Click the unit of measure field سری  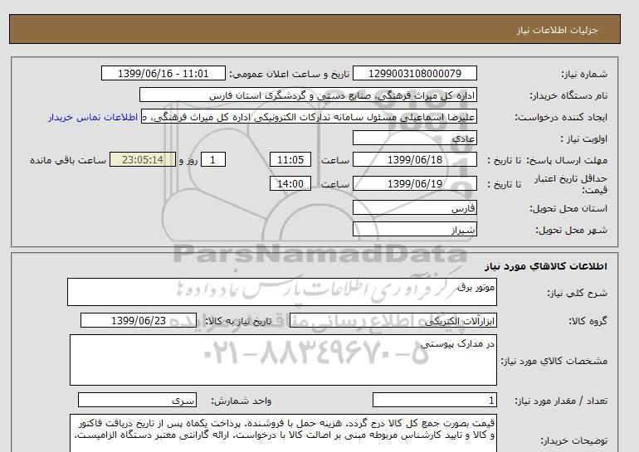tap(137, 401)
